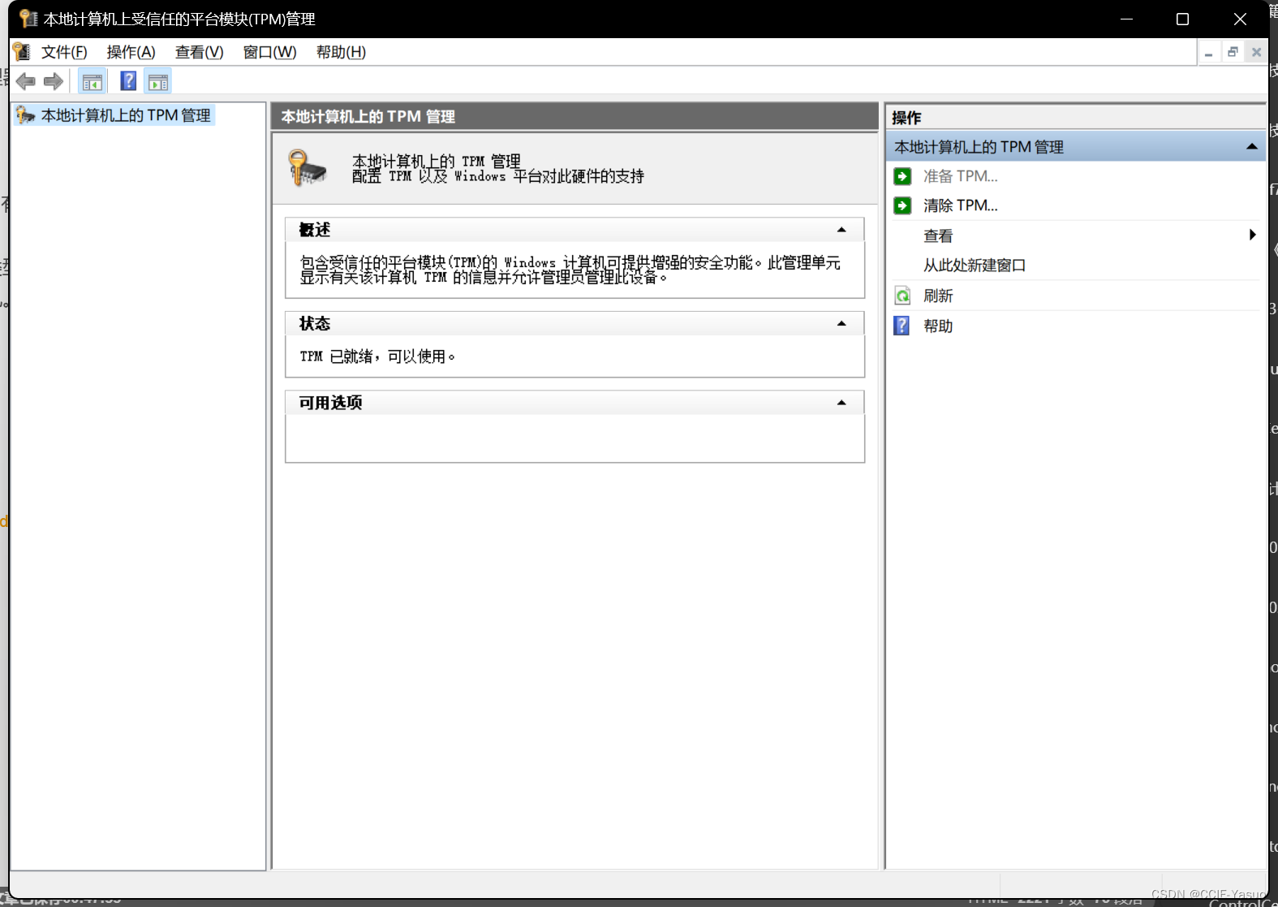Maximize the TPM management window
Viewport: 1278px width, 907px height.
click(1182, 19)
